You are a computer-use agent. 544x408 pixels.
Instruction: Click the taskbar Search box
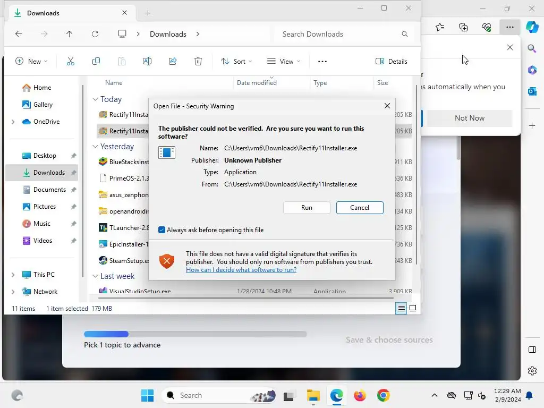(219, 395)
